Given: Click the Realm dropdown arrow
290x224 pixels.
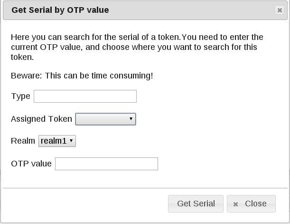Looking at the screenshot, I should point(71,141).
